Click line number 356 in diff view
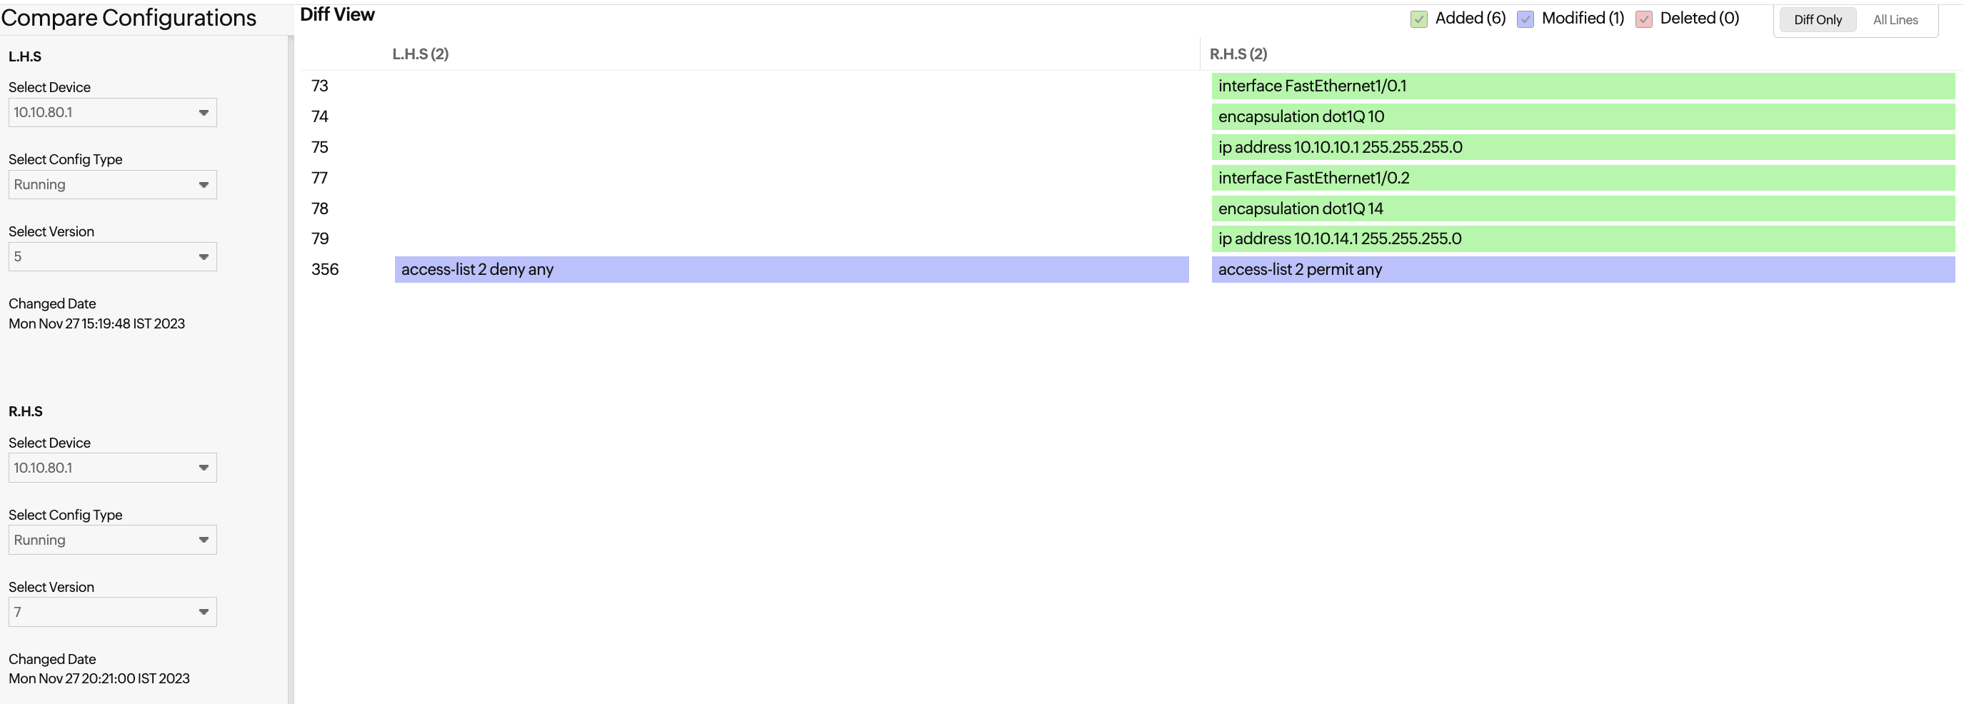 point(325,270)
